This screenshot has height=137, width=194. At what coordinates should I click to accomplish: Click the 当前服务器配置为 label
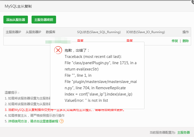pyautogui.click(x=162, y=132)
